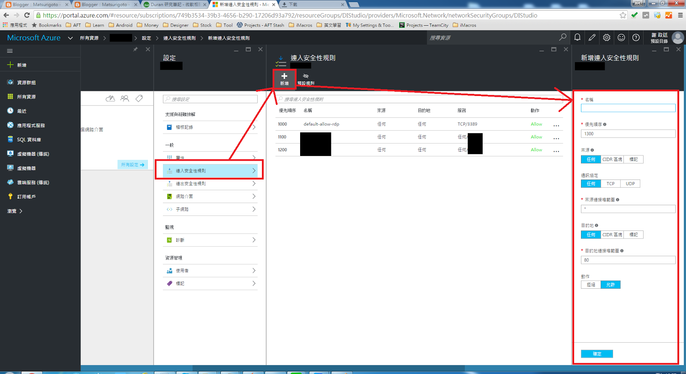Viewport: 686px width, 374px height.
Task: Click 所有資源 in the breadcrumb
Action: pos(89,38)
